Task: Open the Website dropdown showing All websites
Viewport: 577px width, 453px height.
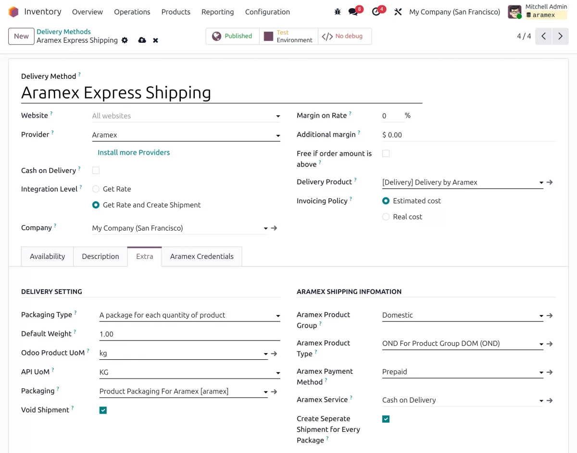Action: tap(186, 116)
